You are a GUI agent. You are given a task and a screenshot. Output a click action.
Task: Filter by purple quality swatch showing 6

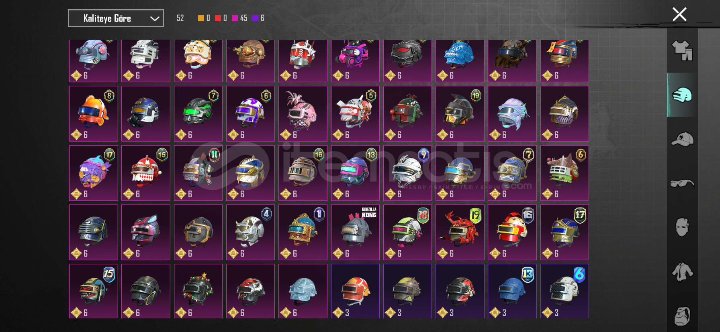(x=255, y=18)
